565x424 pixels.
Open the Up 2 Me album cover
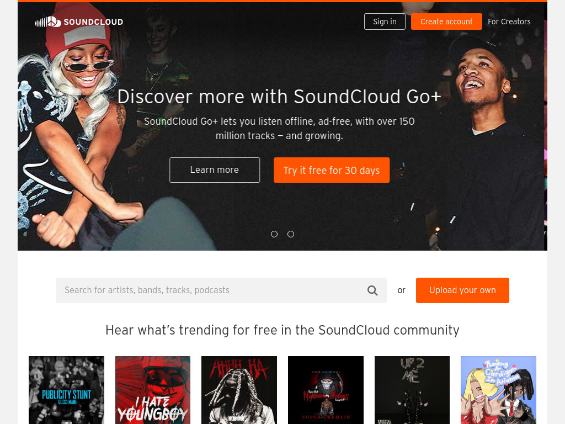[412, 390]
